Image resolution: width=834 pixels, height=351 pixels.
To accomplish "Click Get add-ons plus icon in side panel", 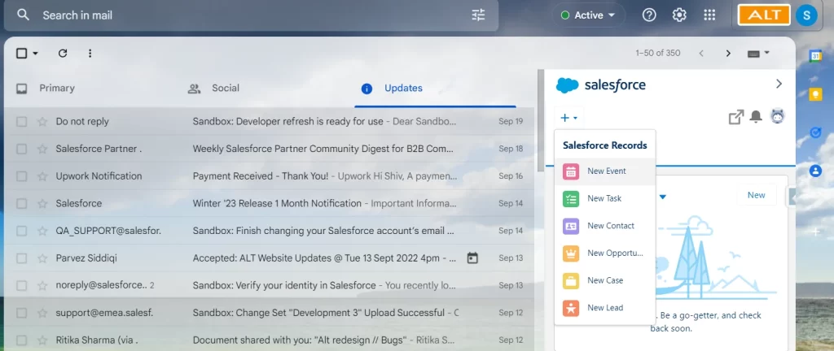I will pos(815,232).
